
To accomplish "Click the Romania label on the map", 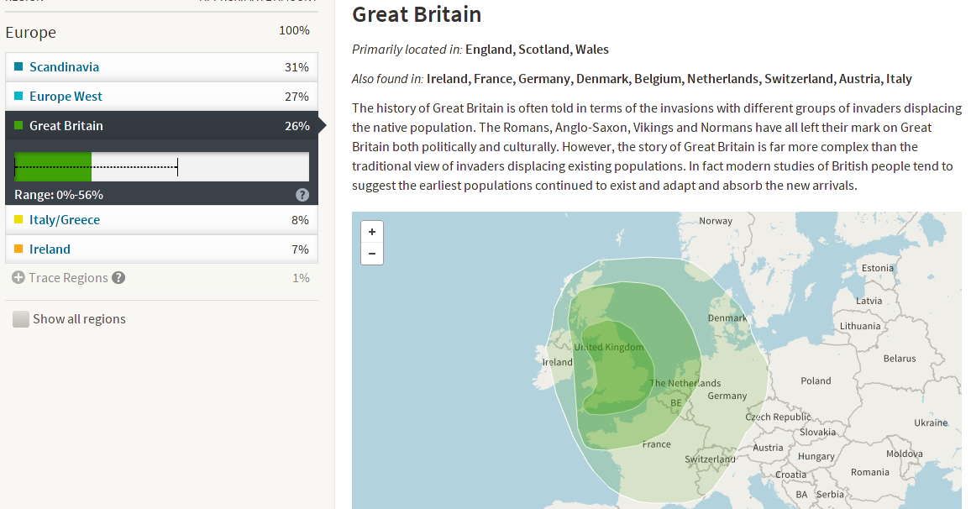I will 870,472.
